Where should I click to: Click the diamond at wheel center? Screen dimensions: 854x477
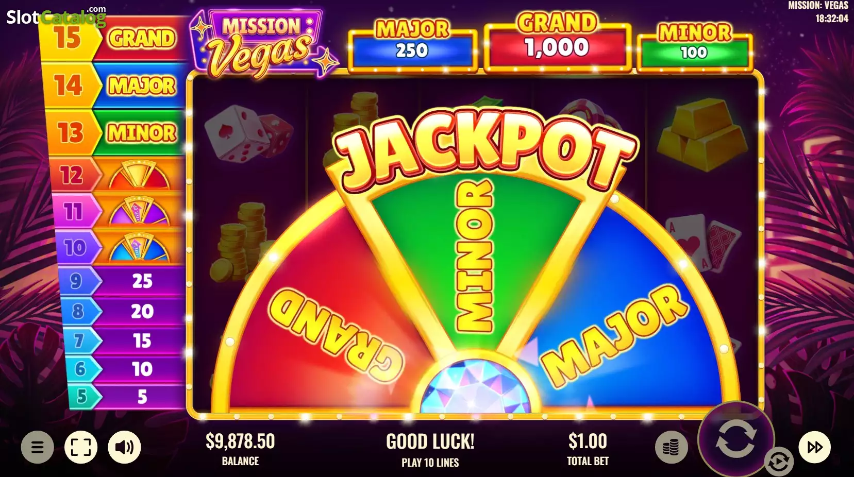pyautogui.click(x=475, y=385)
